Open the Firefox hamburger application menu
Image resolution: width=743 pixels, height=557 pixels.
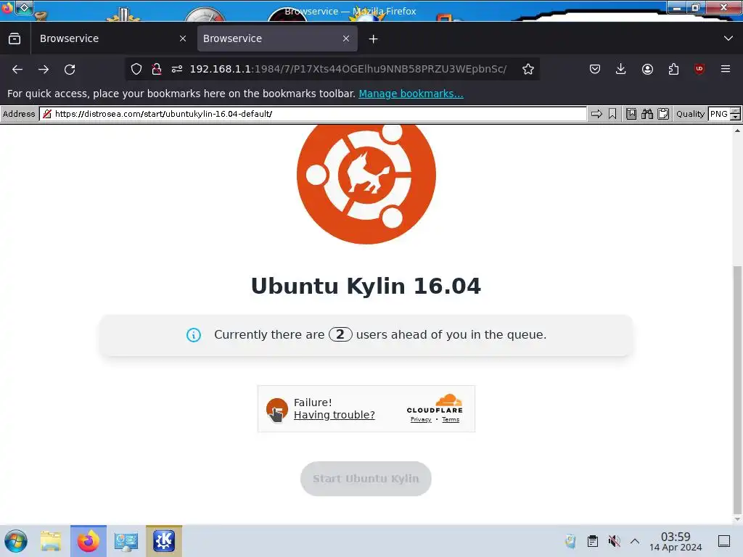(726, 69)
